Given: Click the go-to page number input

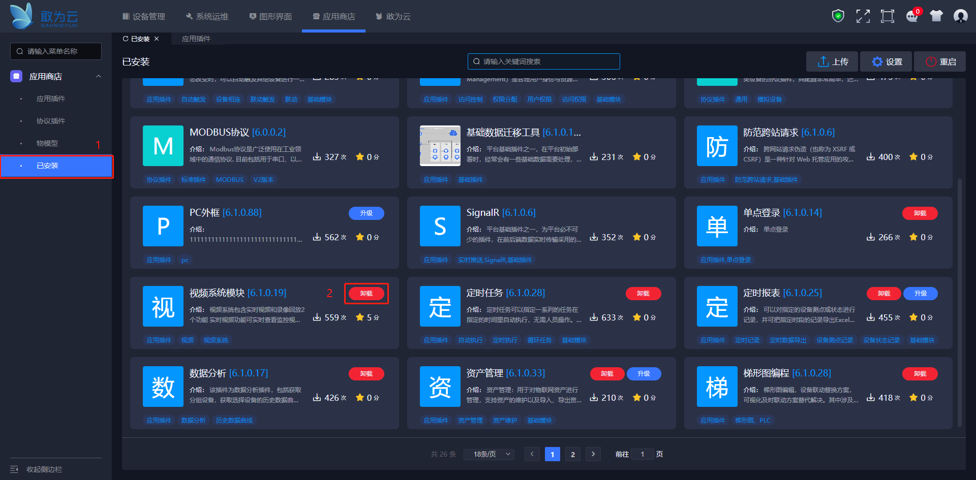Looking at the screenshot, I should point(643,454).
